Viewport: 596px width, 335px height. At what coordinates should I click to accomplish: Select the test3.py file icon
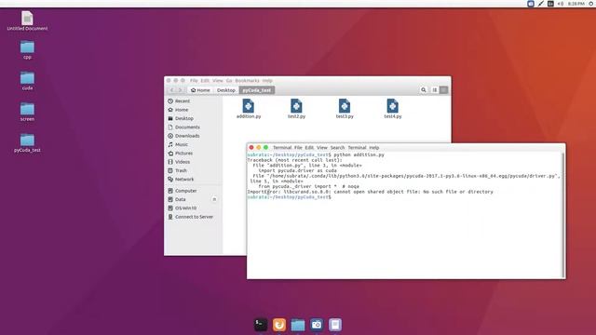coord(345,106)
